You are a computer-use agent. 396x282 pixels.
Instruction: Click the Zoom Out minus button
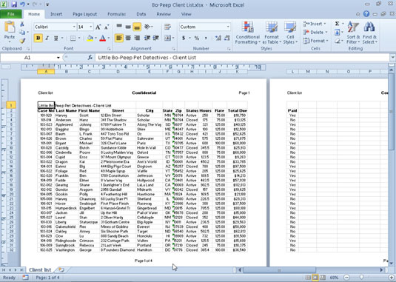346,278
